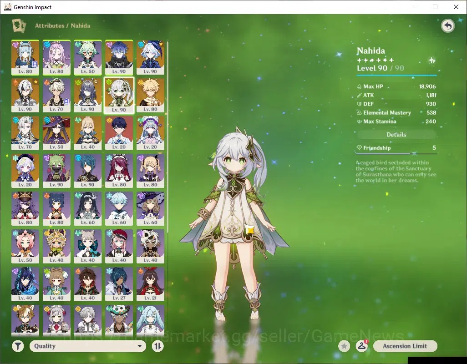
Task: Click the Friendship progress bar
Action: 396,154
